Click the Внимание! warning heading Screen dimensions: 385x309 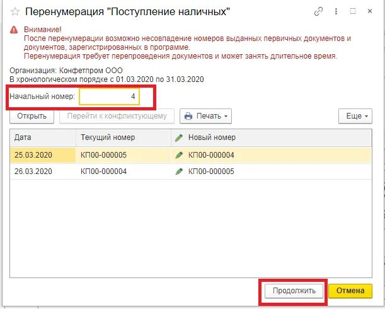coord(42,30)
